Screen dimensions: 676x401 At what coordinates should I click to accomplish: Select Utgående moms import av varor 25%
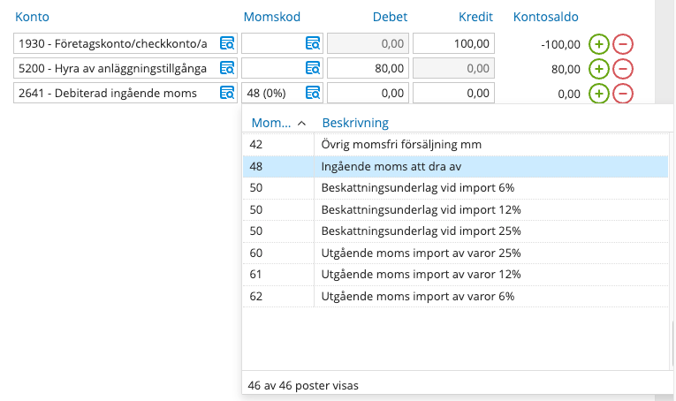[455, 253]
